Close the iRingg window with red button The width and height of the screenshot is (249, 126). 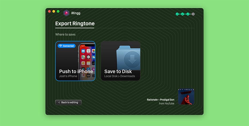pos(50,11)
